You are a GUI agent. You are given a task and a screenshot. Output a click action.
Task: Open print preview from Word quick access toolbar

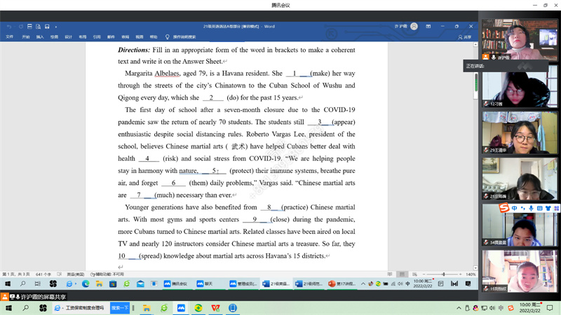[x=39, y=27]
